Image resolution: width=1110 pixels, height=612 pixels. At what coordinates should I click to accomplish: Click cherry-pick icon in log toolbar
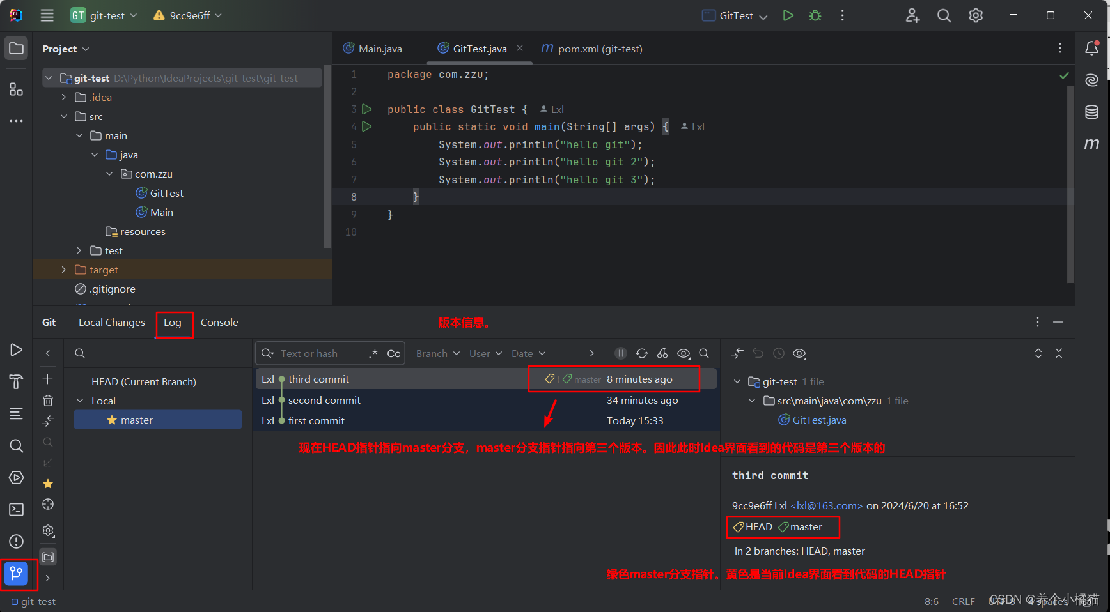[662, 353]
